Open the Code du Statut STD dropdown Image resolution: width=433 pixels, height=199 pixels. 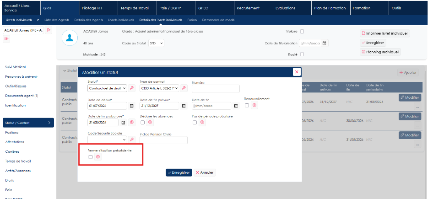(156, 43)
